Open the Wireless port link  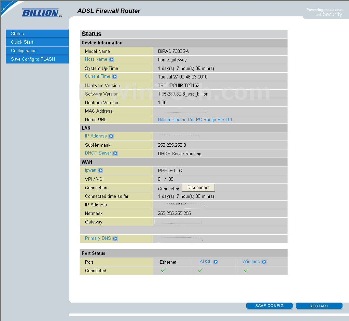coord(251,261)
